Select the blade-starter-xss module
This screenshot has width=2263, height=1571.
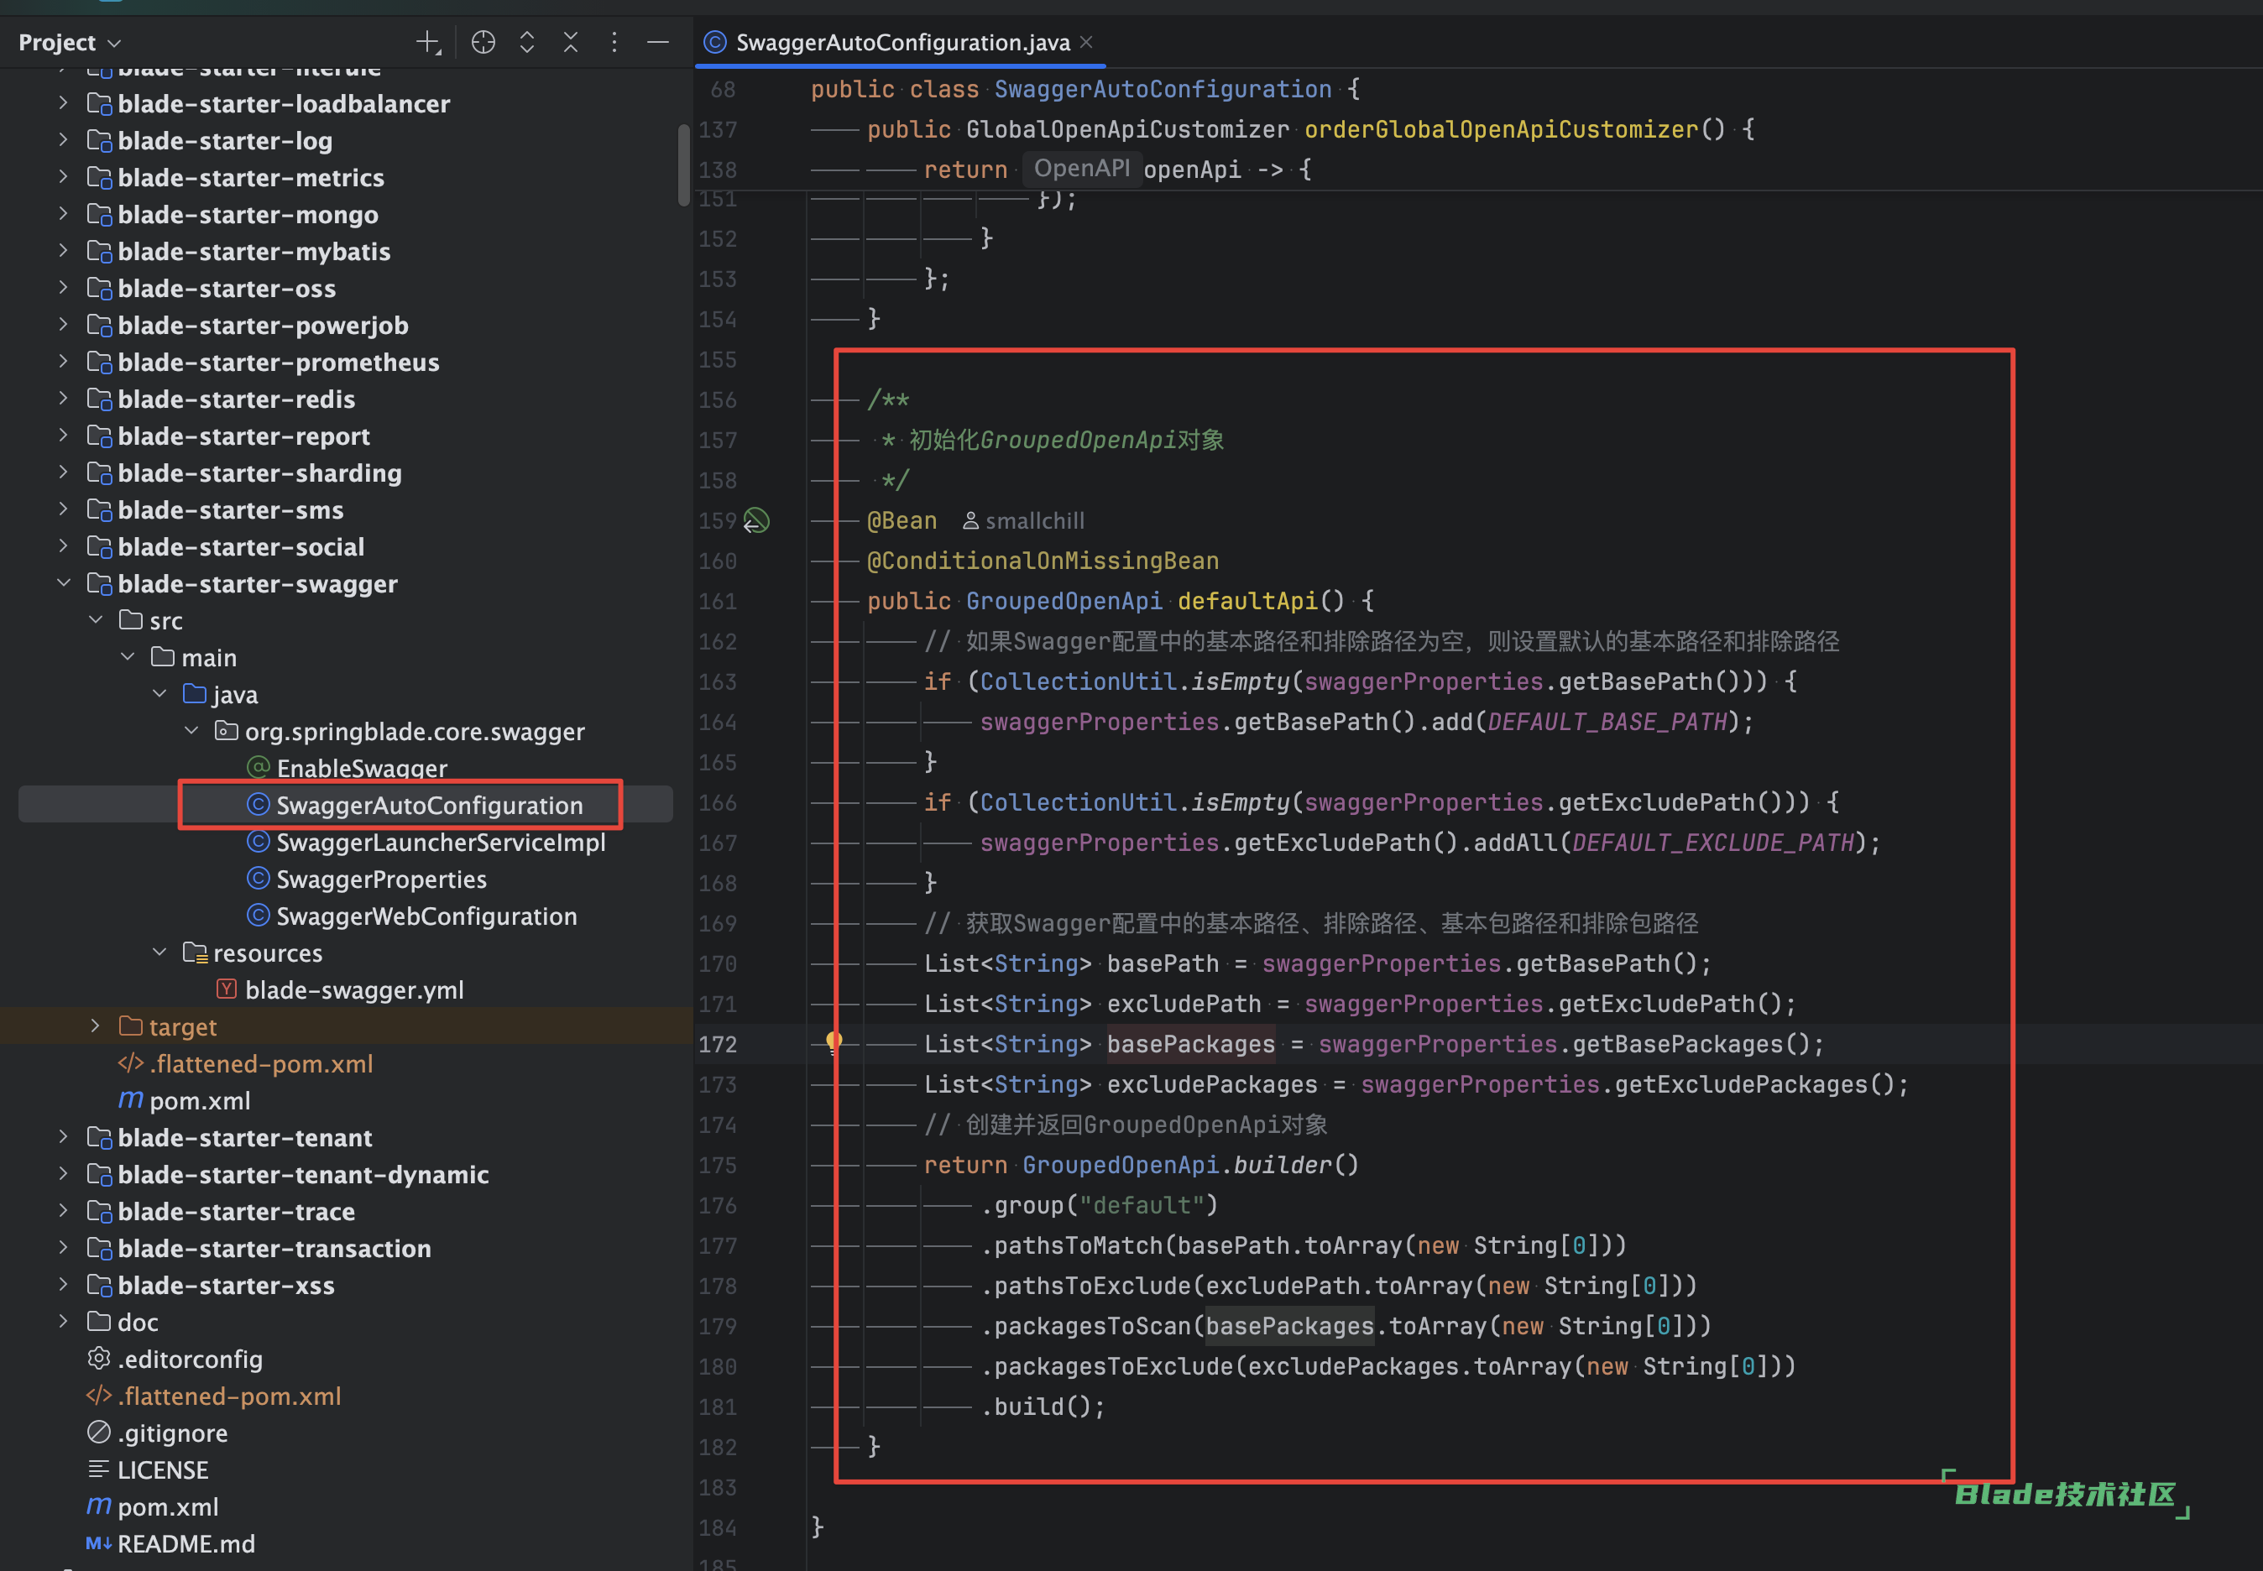point(227,1286)
